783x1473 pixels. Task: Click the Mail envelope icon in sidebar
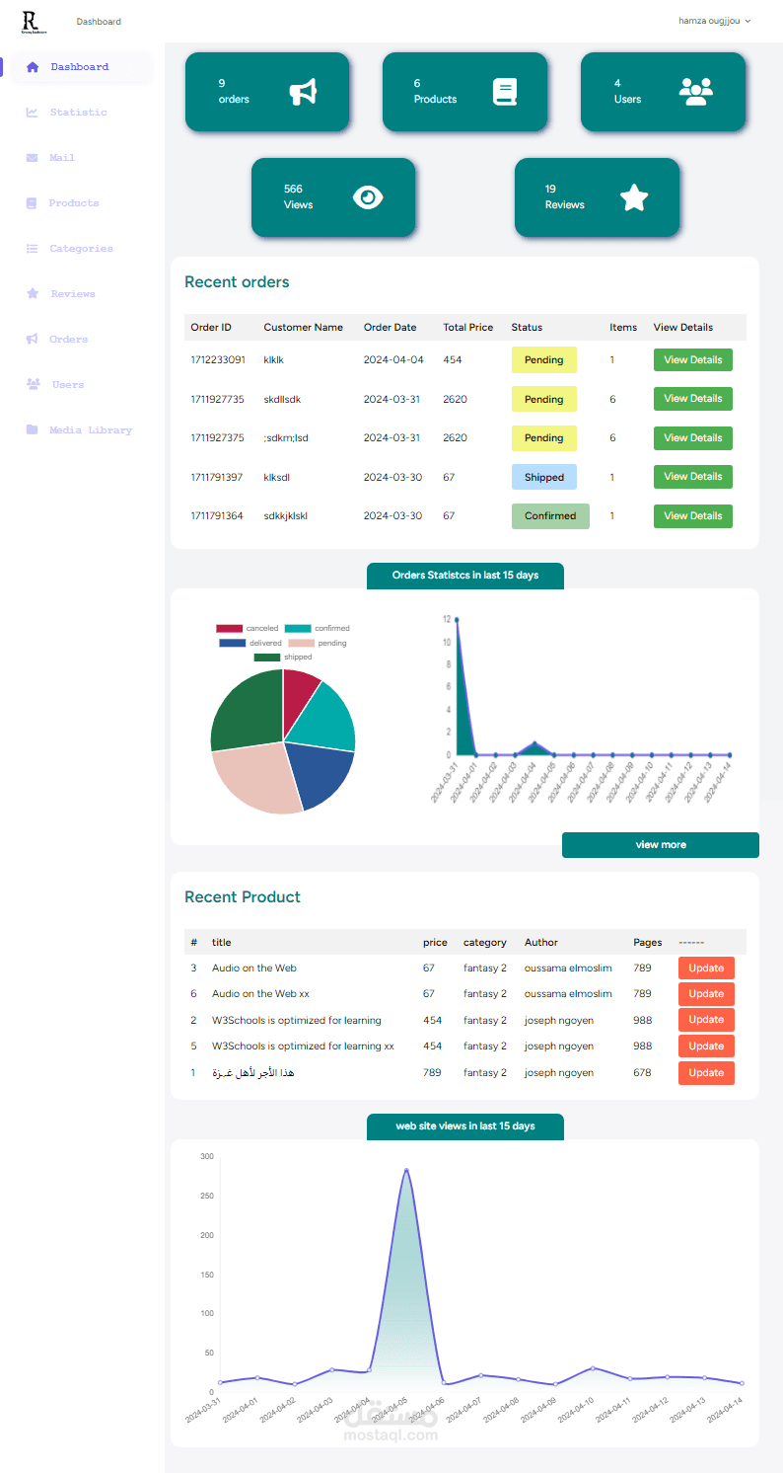click(33, 158)
